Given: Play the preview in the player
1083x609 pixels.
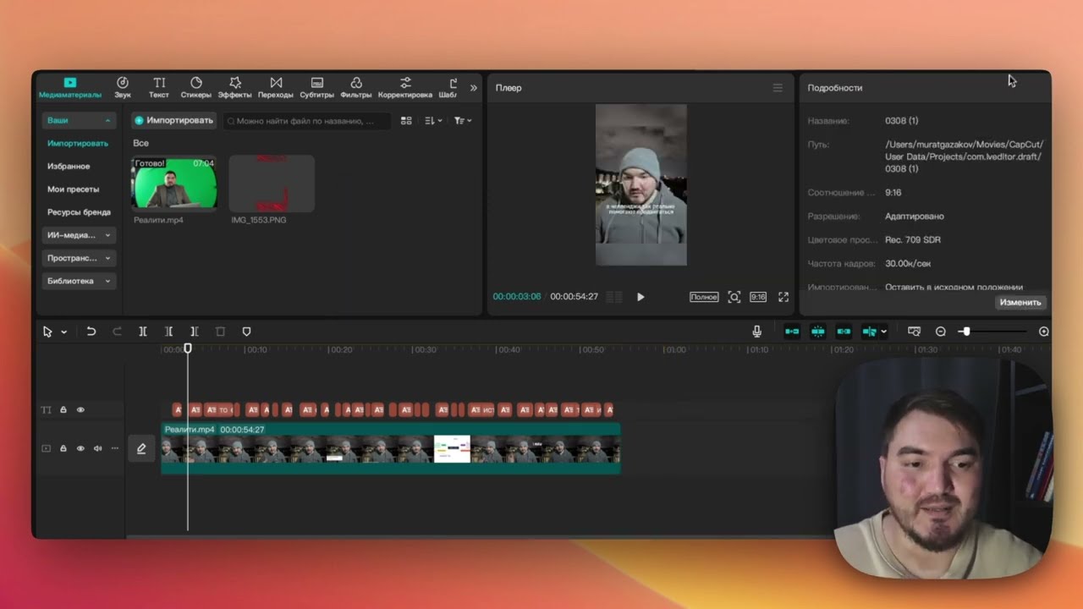Looking at the screenshot, I should pos(640,297).
